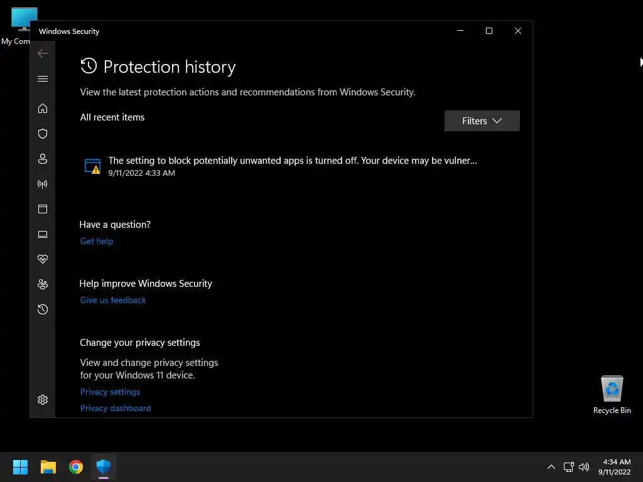Maximize the Windows Security window
The image size is (643, 482).
489,31
